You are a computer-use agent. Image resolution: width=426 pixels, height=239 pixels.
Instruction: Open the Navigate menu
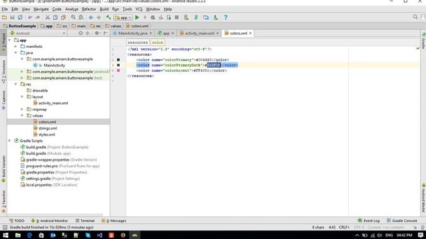(41, 9)
